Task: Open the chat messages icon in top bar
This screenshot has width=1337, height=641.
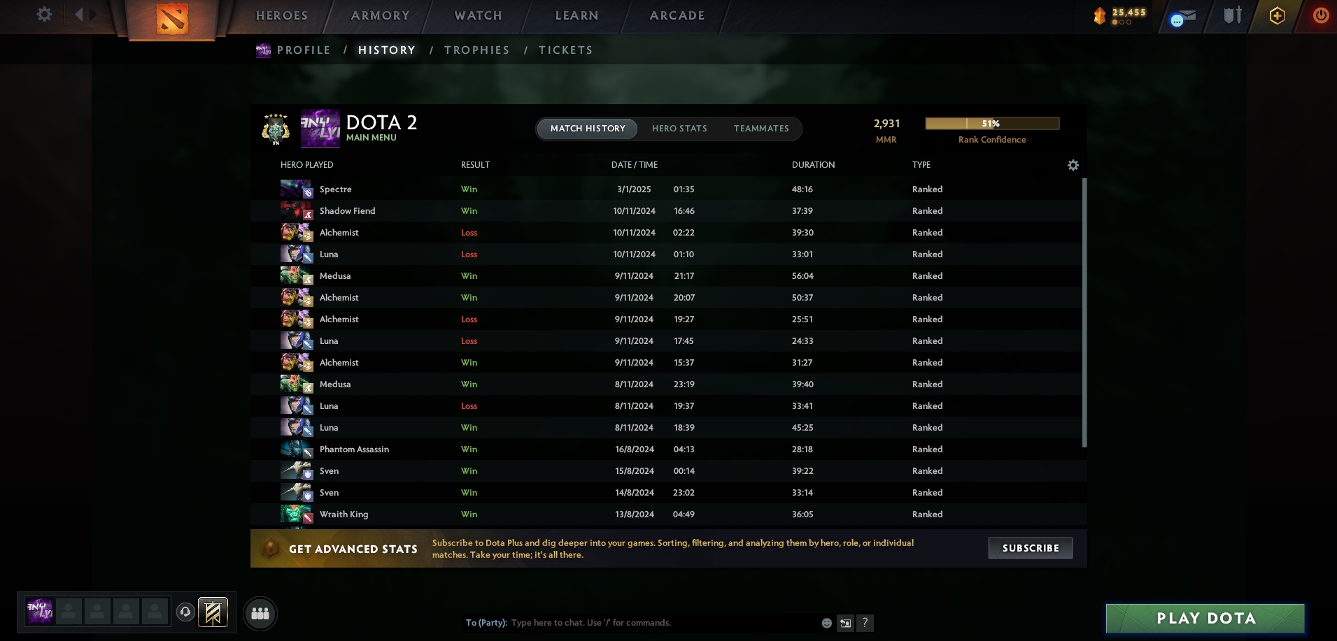Action: (1182, 17)
